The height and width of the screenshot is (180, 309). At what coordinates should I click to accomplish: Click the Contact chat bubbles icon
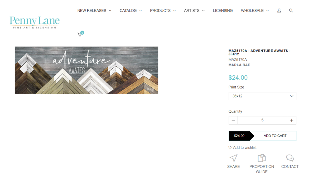[x=290, y=158]
